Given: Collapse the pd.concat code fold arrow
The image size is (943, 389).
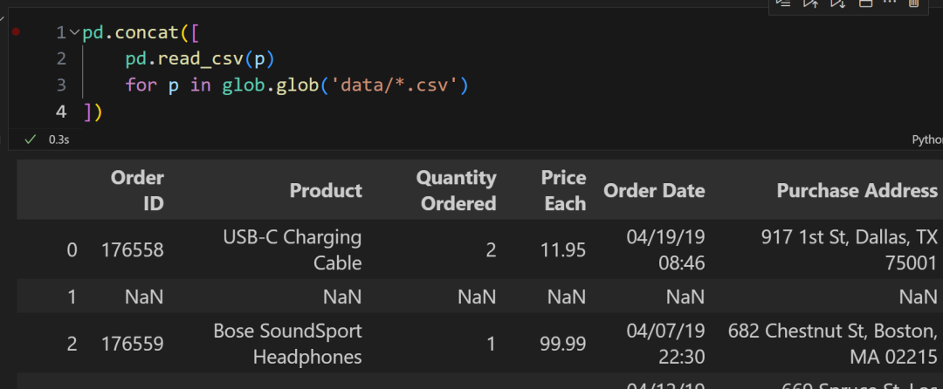Looking at the screenshot, I should tap(74, 33).
